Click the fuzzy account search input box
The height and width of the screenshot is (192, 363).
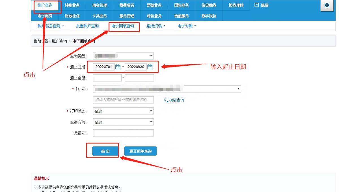click(x=123, y=100)
